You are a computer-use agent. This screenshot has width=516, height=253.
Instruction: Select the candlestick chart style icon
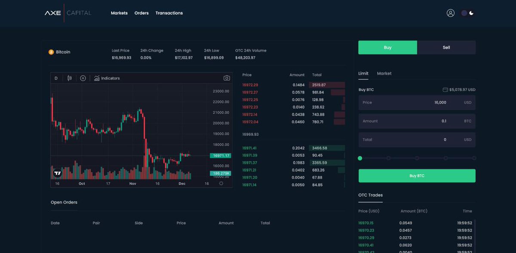(x=70, y=78)
